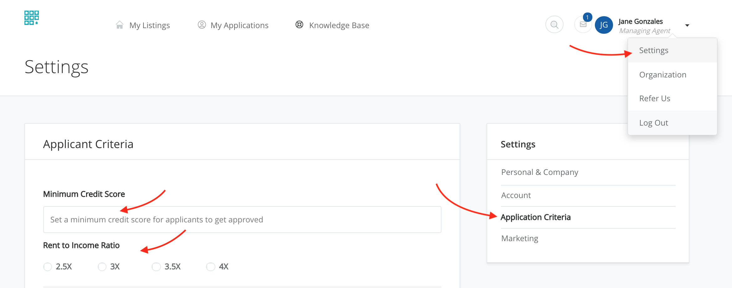
Task: Click the Rent to Income Ratio label
Action: [x=81, y=245]
